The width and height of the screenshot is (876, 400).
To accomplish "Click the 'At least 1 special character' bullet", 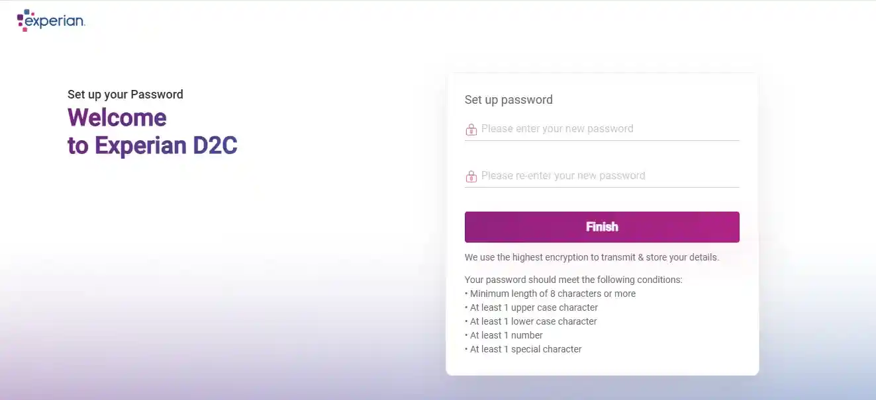I will coord(523,348).
